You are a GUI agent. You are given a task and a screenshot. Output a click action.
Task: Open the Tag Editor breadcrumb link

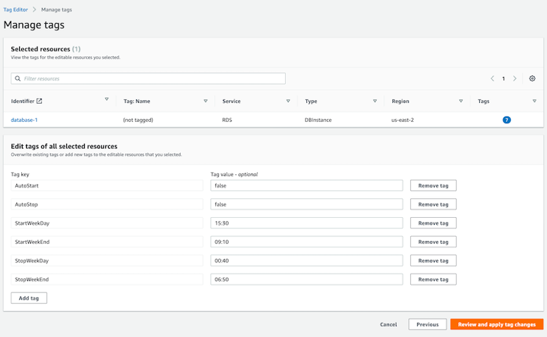point(16,10)
